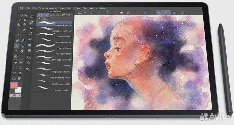Toggle the Snap to ruler button
Image resolution: width=234 pixels, height=125 pixels.
pos(160,12)
